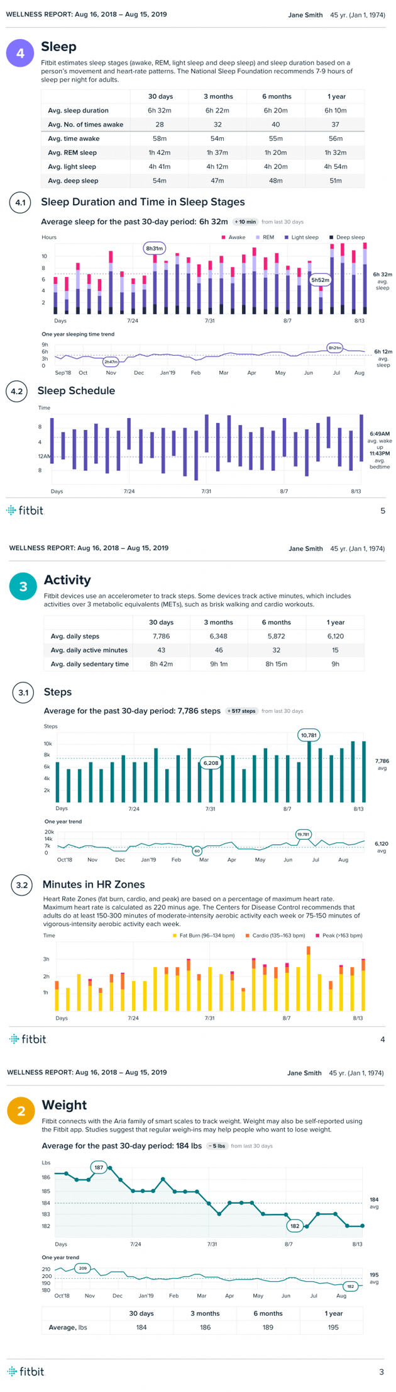This screenshot has height=1392, width=396.
Task: Click the 3.2 circle badge beside HR Zones
Action: point(22,885)
